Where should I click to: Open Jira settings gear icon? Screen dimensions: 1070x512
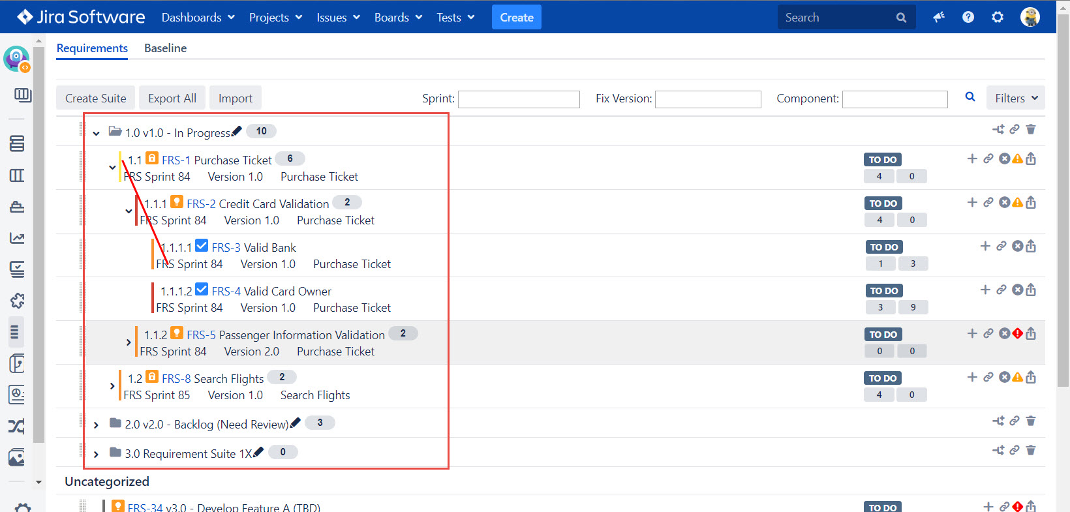tap(998, 17)
